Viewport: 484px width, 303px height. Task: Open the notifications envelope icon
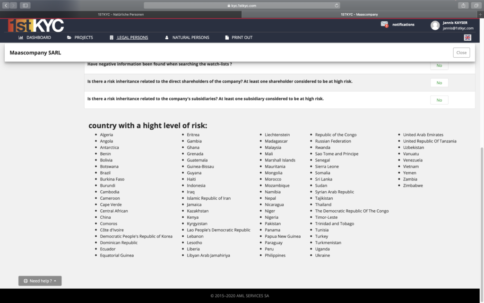(384, 24)
